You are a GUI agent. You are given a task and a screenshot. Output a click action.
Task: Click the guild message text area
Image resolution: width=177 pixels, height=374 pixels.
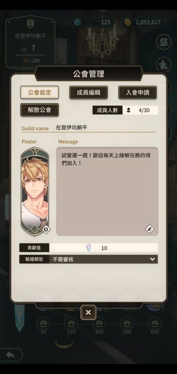coord(107,191)
